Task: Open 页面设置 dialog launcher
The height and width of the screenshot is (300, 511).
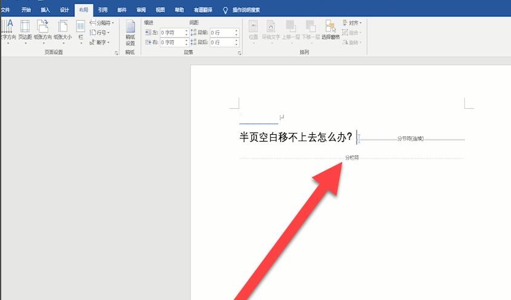Action: 116,53
